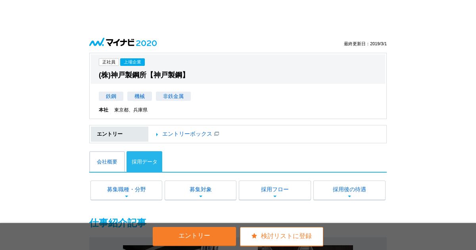476x250 pixels.
Task: Click the orange エントリー button
Action: click(x=194, y=236)
